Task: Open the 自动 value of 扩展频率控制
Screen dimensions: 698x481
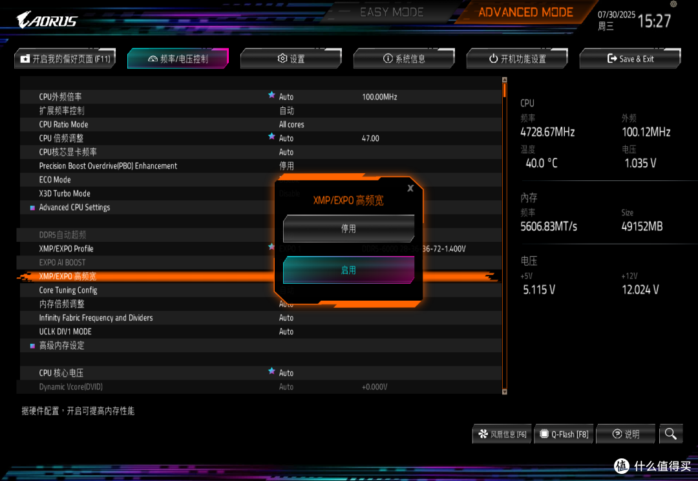Action: pos(287,111)
